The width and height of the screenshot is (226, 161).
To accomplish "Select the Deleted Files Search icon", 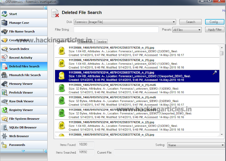I will 5,66.
